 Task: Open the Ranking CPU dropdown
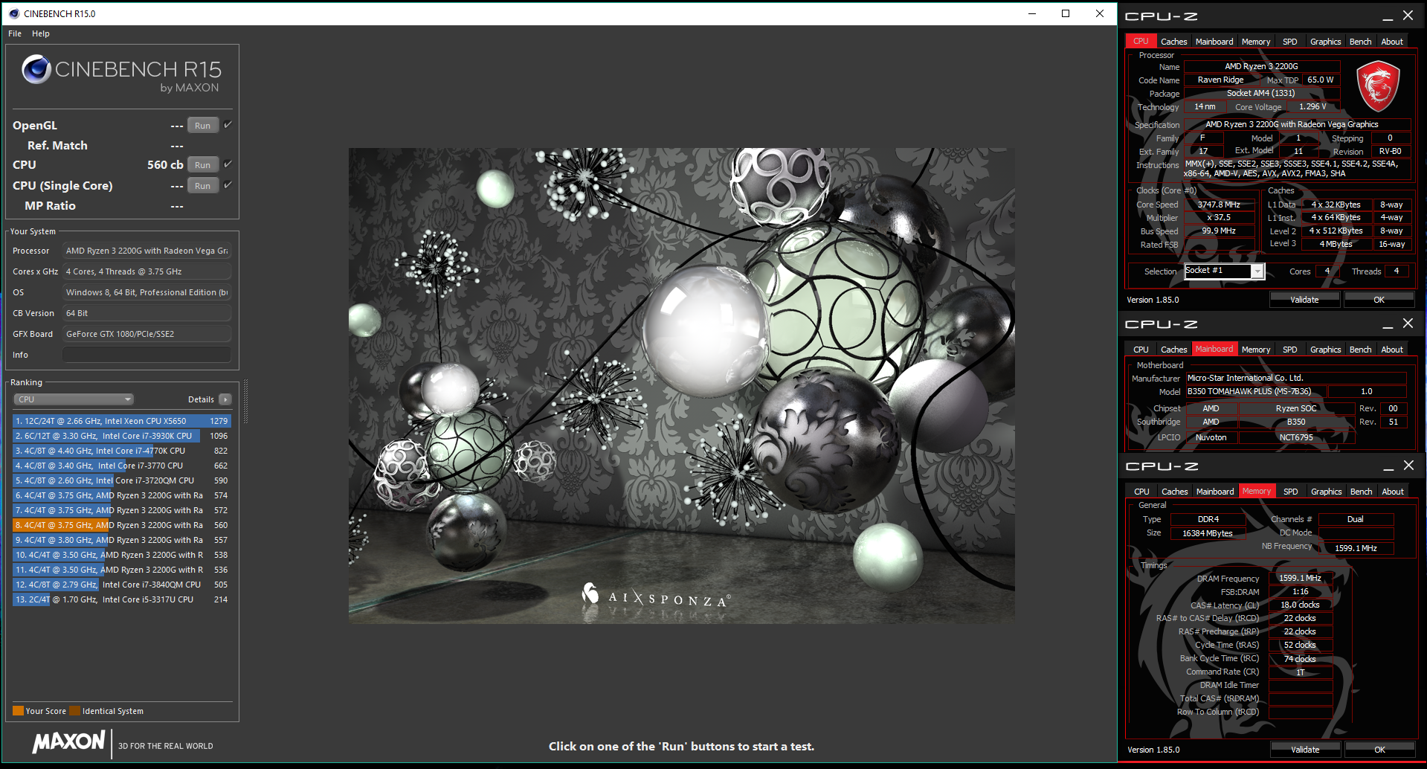tap(73, 399)
